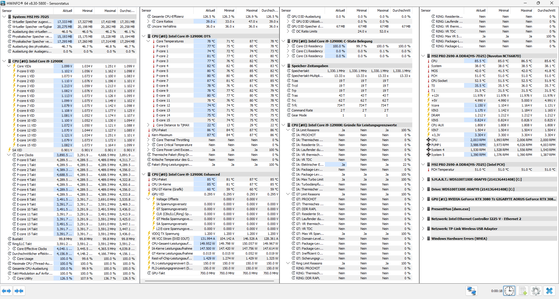Expand the GPU [#1] NVIDIA GeForce RTX 3080 Ti group
This screenshot has height=299, width=559.
click(423, 199)
